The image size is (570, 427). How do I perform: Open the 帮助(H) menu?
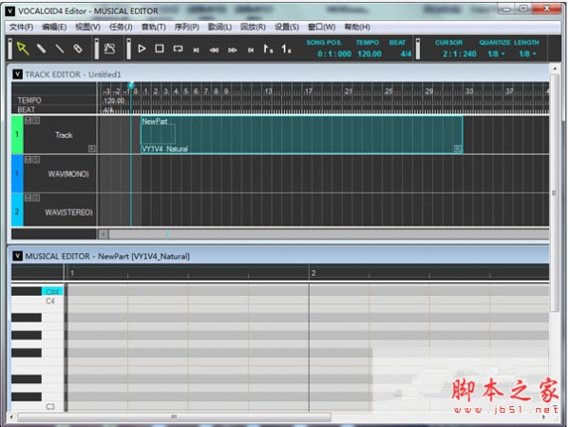(x=357, y=27)
